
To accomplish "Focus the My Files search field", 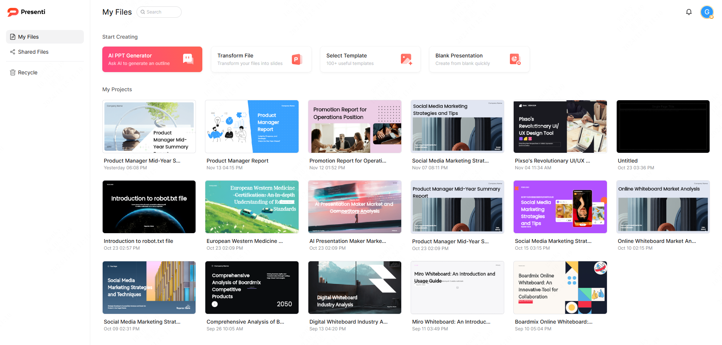I will click(159, 12).
